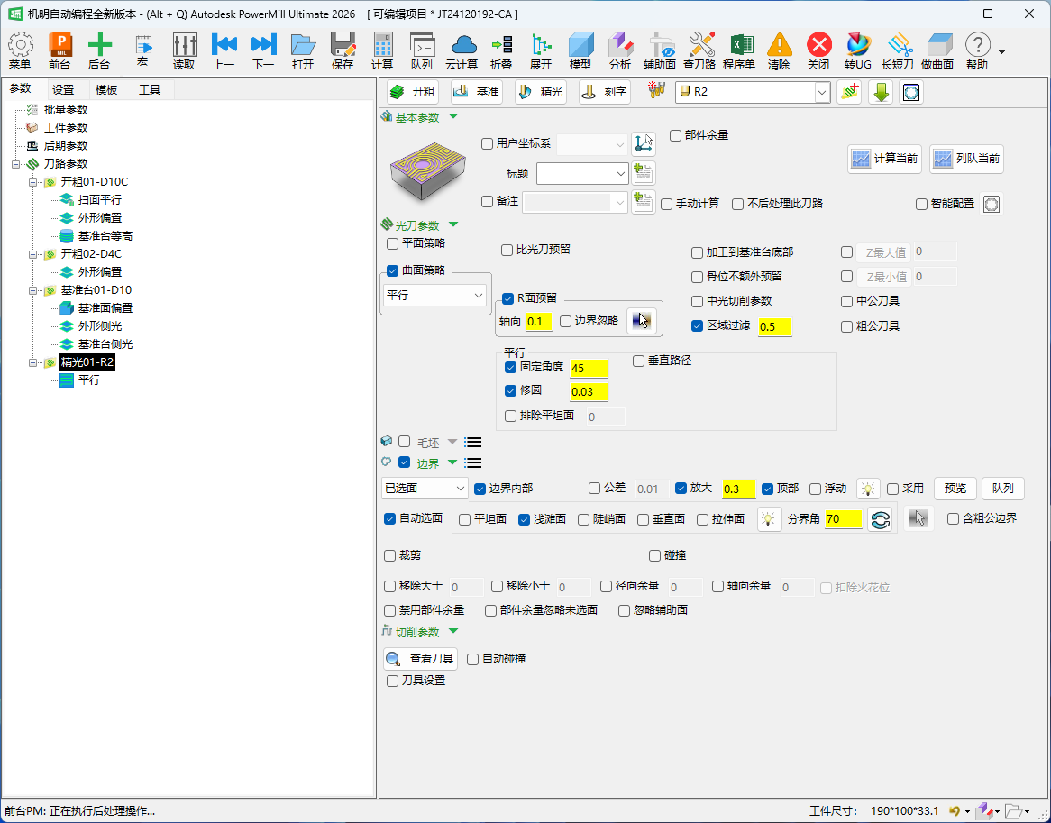The width and height of the screenshot is (1051, 823).
Task: Click the 程序单 Excel sheet icon
Action: point(740,46)
